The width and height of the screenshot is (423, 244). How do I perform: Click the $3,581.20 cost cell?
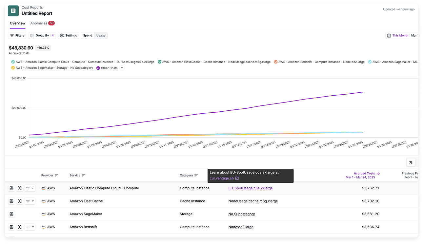[x=371, y=214]
